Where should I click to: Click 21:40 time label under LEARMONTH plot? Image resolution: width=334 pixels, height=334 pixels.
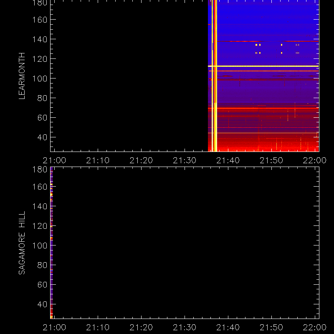(x=228, y=160)
